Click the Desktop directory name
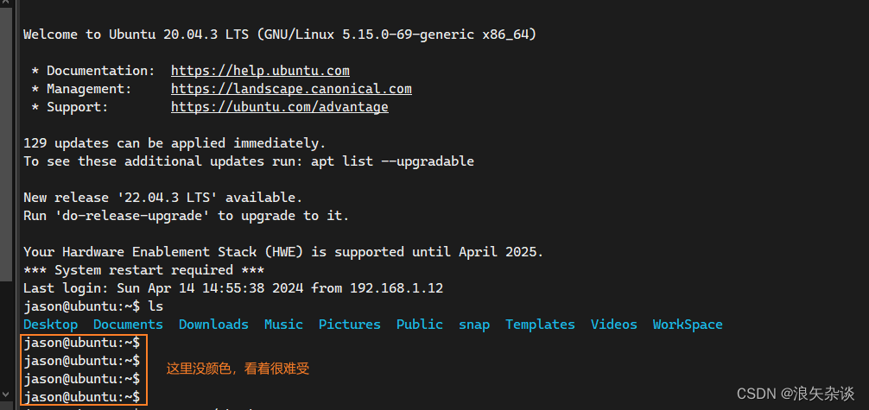The height and width of the screenshot is (410, 869). (x=50, y=325)
